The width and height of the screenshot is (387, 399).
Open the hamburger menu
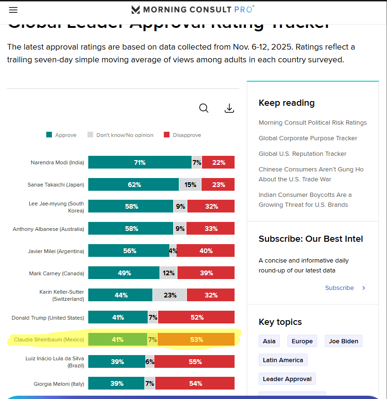(13, 10)
